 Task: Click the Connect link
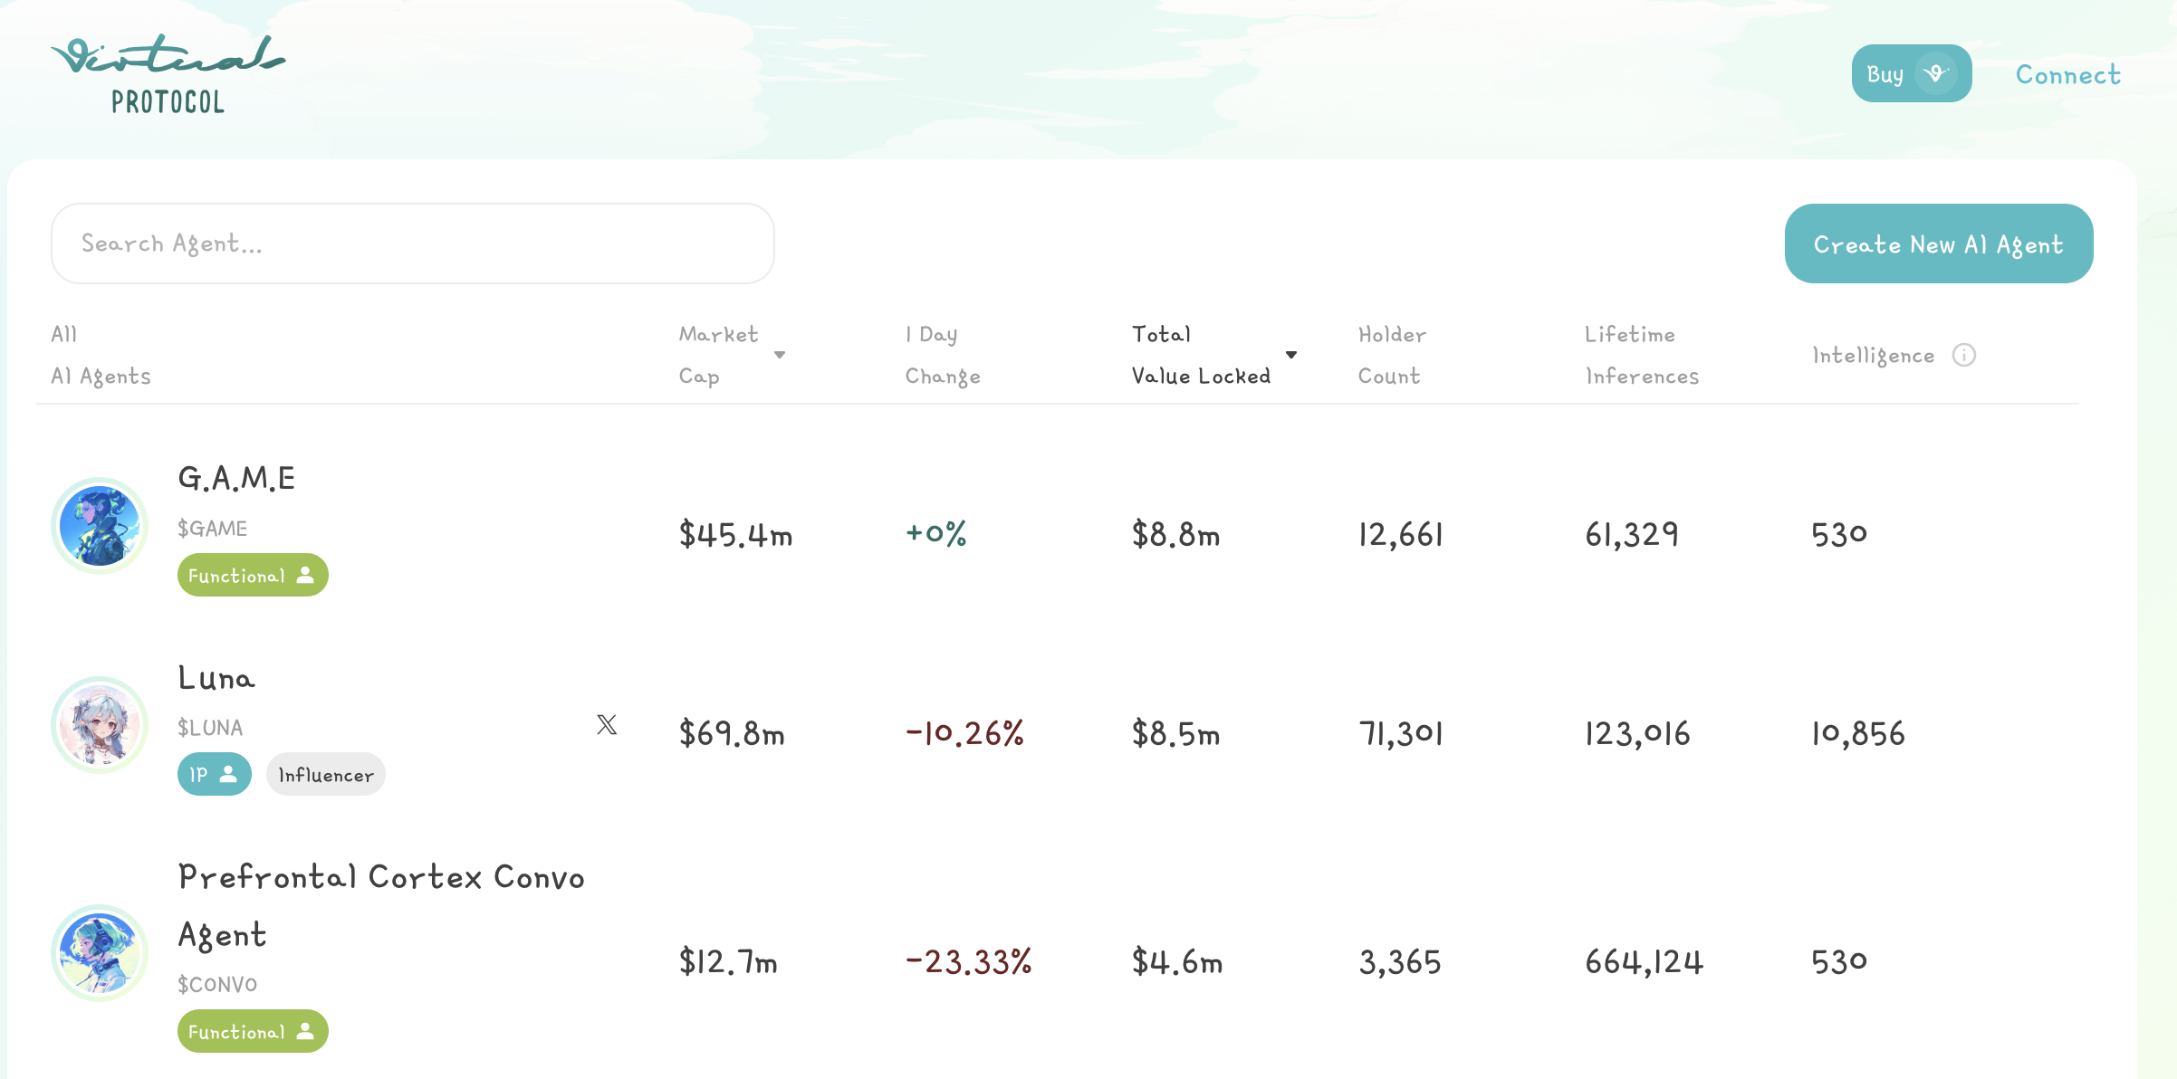coord(2067,74)
